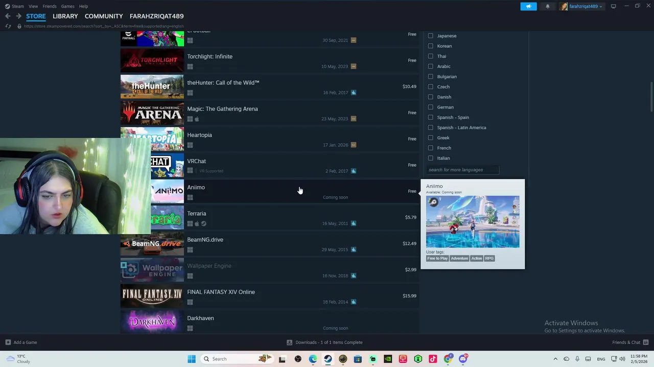Image resolution: width=654 pixels, height=367 pixels.
Task: Tick the Italian language checkbox
Action: (x=430, y=158)
